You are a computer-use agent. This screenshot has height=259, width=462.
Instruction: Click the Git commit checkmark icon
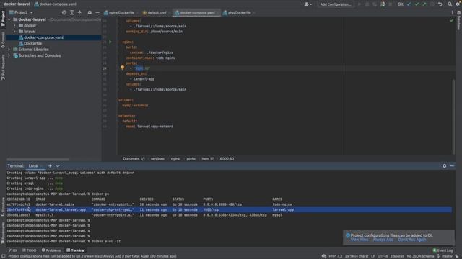coord(417,4)
